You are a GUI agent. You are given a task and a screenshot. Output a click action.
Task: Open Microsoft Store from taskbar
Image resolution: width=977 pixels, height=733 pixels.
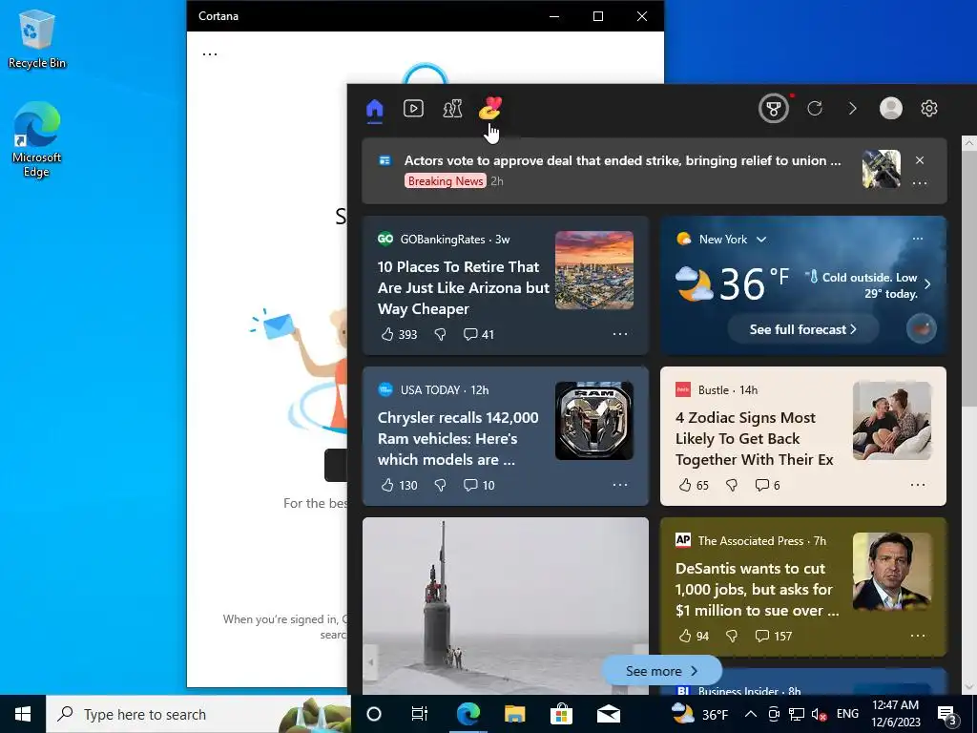tap(561, 714)
